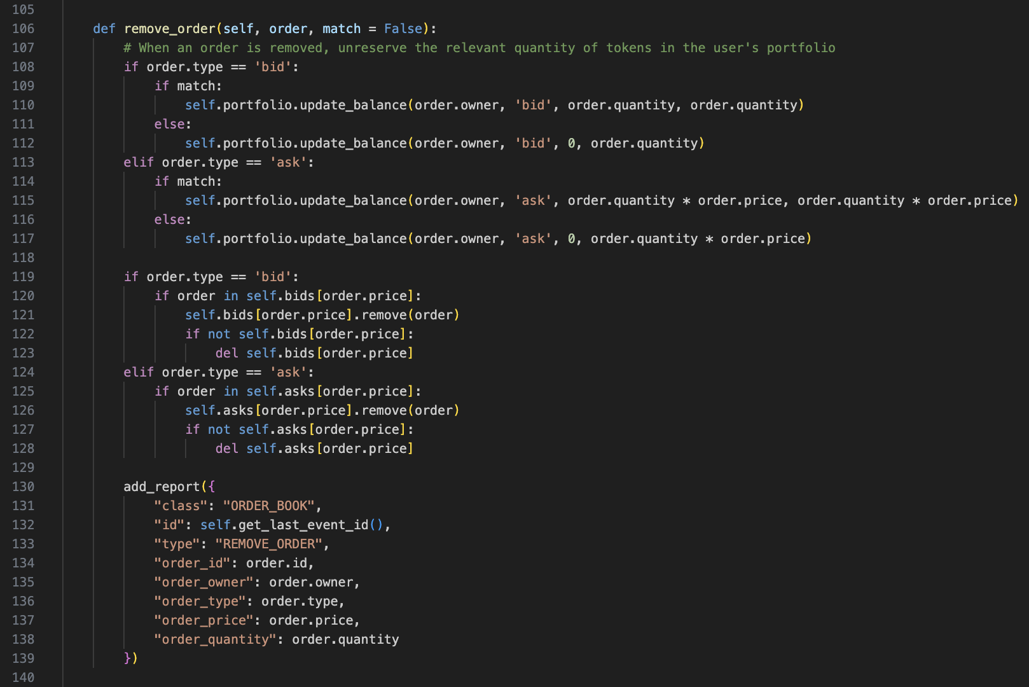Click the 'del' keyword on line 123
Image resolution: width=1029 pixels, height=687 pixels.
point(226,353)
